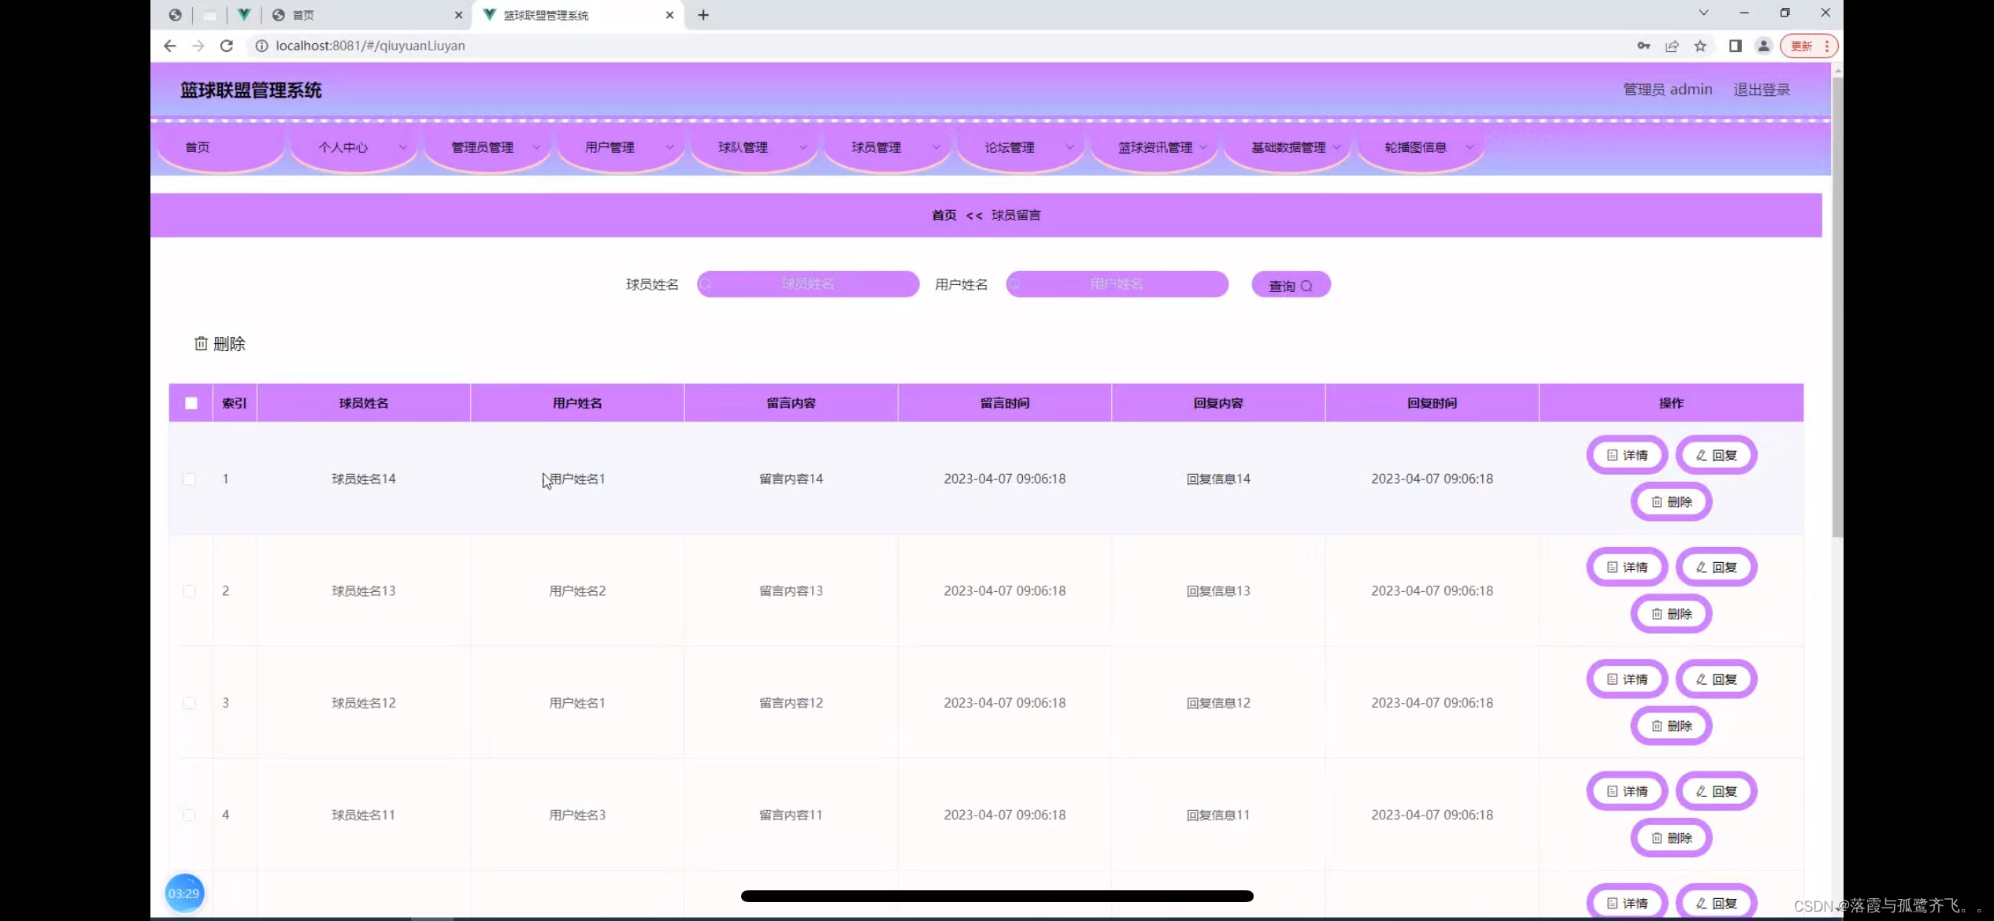
Task: Expand the 个人中心 menu
Action: (x=354, y=147)
